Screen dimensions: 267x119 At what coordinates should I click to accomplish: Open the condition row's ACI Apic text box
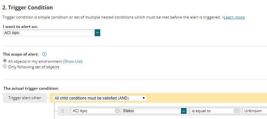(95, 111)
